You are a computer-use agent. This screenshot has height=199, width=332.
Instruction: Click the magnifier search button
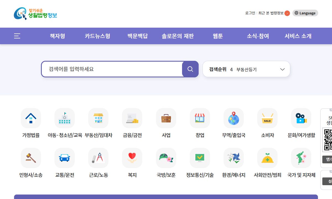pos(190,69)
